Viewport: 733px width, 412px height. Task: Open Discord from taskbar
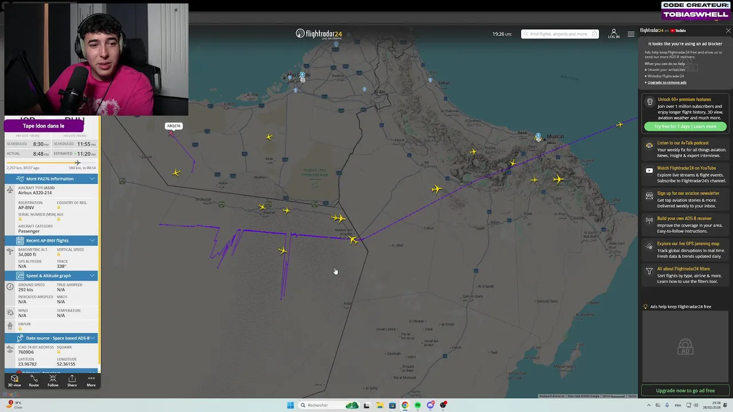(430, 405)
